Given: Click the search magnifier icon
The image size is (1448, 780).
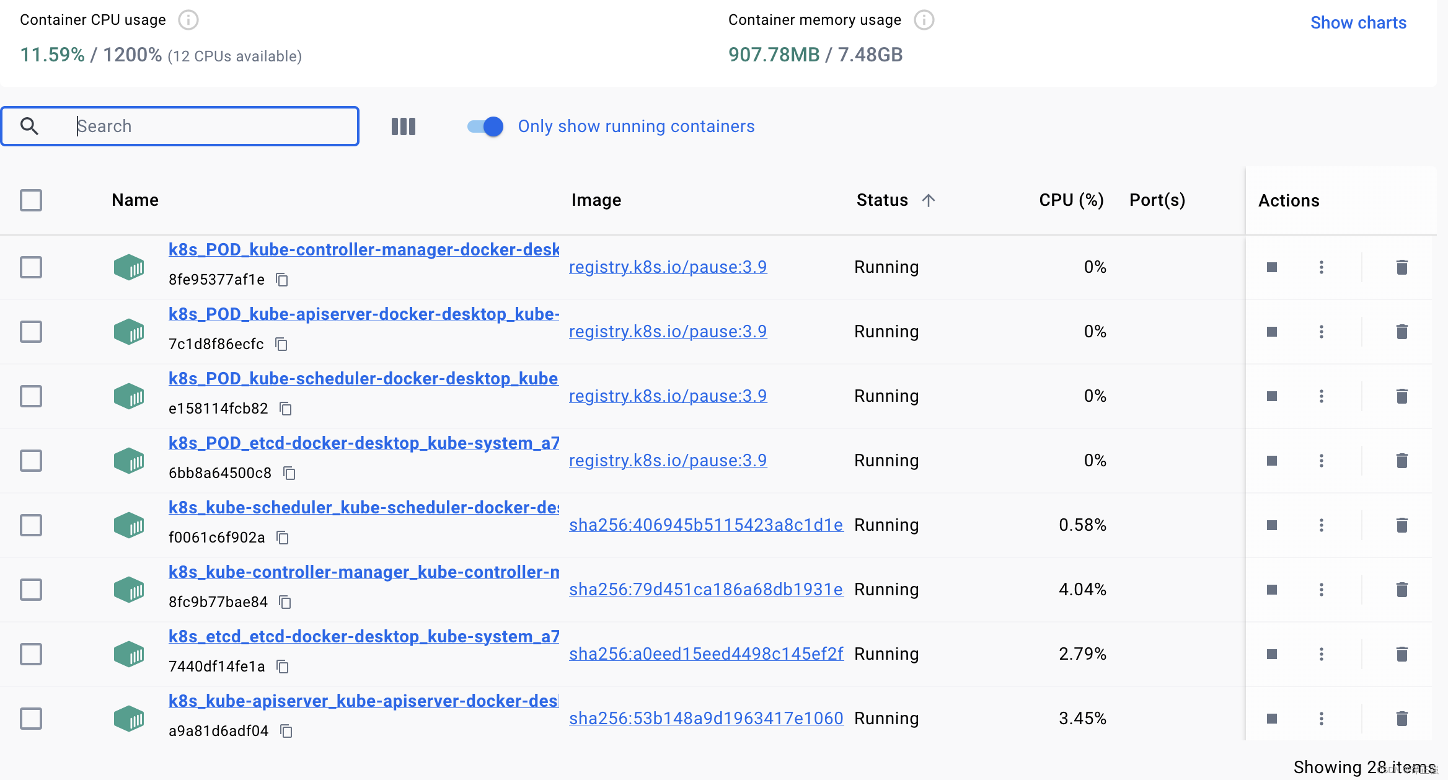Looking at the screenshot, I should (x=29, y=126).
